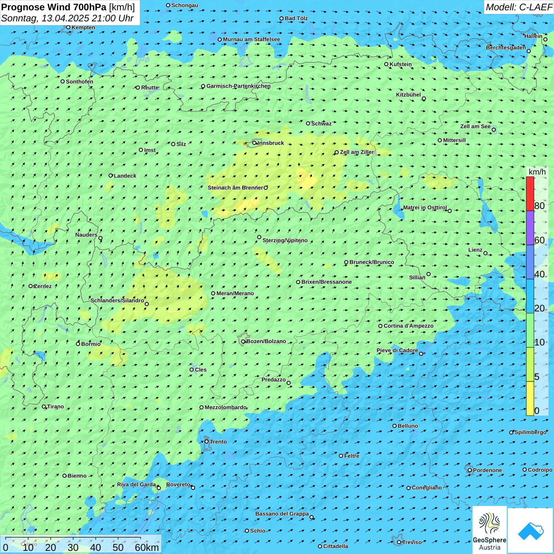554x554 pixels.
Task: Click the Nauders city label
Action: click(x=86, y=235)
